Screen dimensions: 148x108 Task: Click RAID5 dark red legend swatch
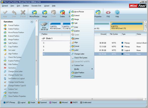pos(71,102)
